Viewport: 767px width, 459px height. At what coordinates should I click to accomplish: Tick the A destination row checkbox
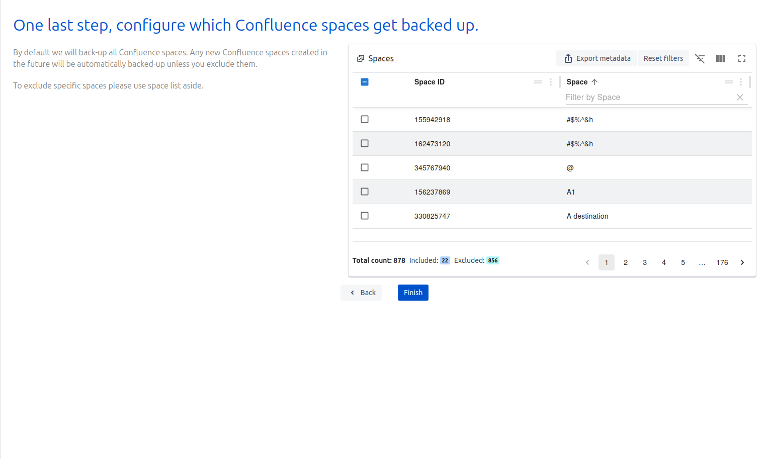coord(365,216)
